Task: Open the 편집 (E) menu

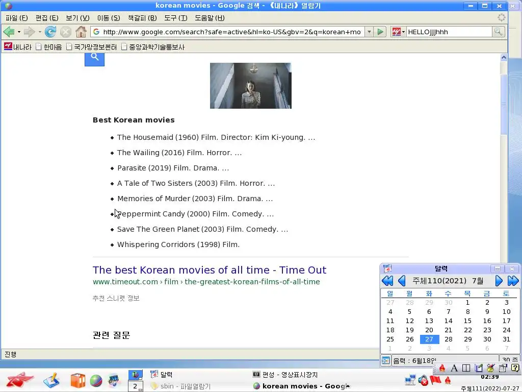Action: (x=47, y=18)
